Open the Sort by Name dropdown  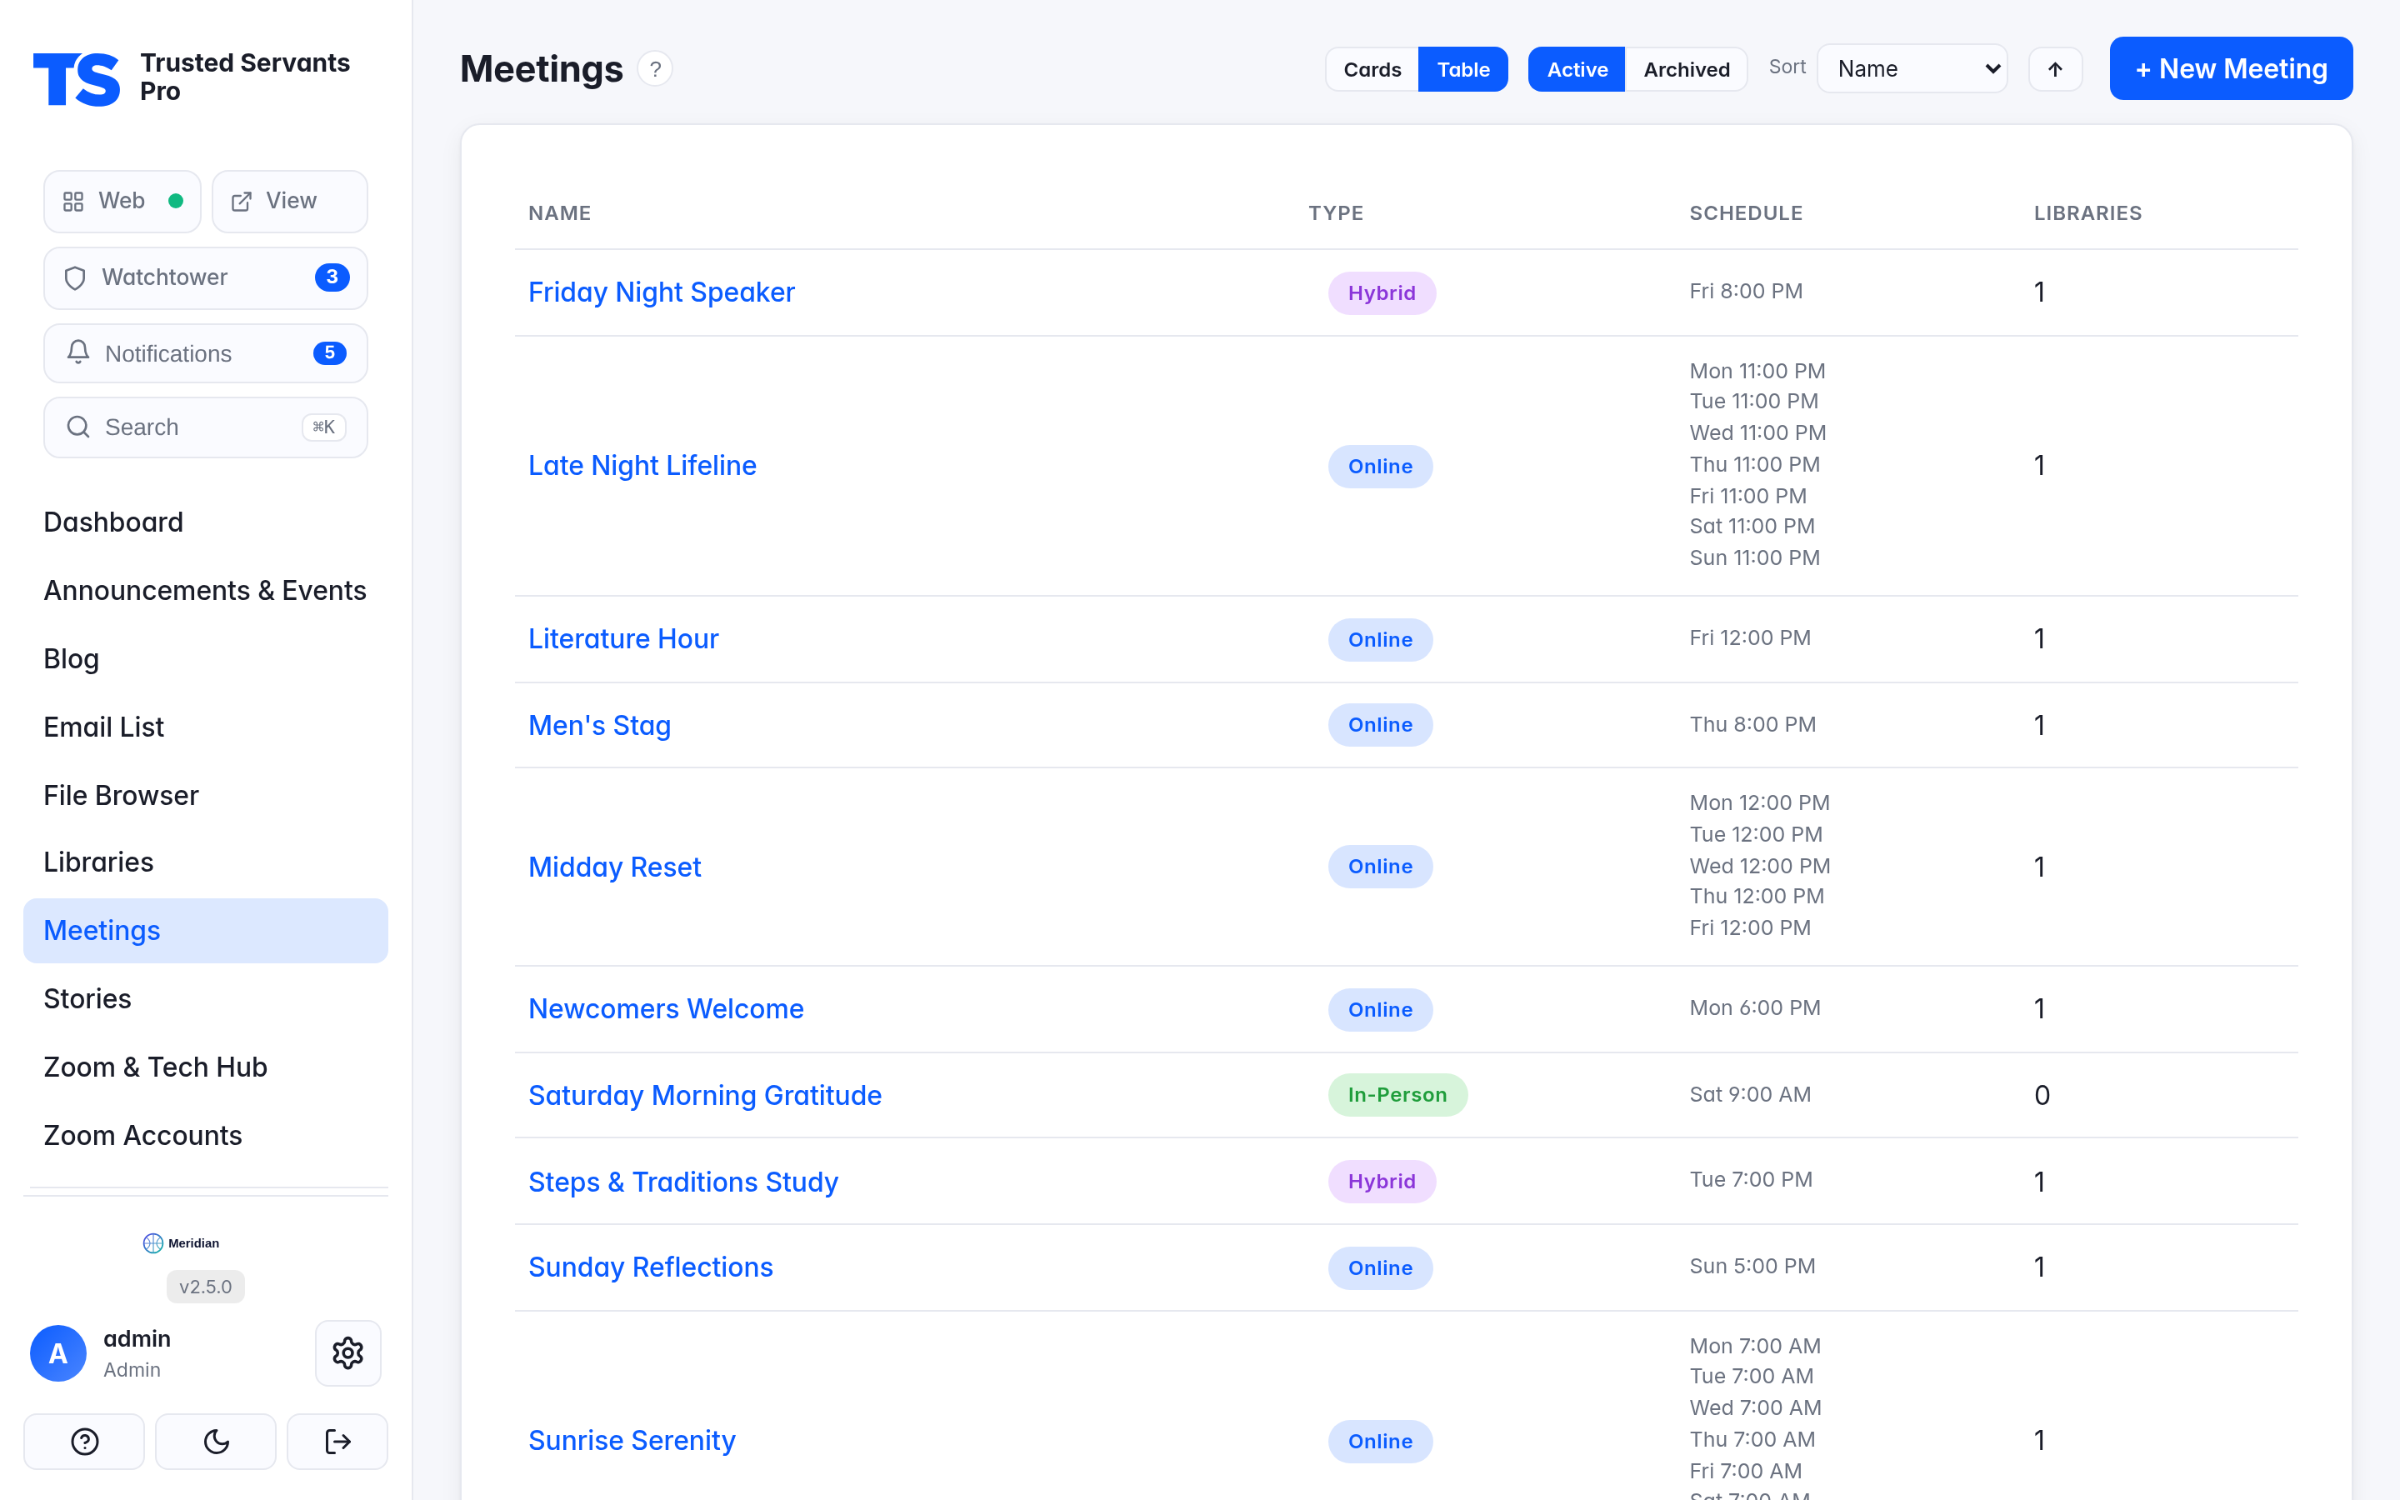click(1912, 68)
